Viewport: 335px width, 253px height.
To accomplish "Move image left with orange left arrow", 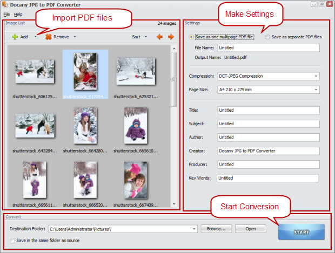I will pos(159,37).
